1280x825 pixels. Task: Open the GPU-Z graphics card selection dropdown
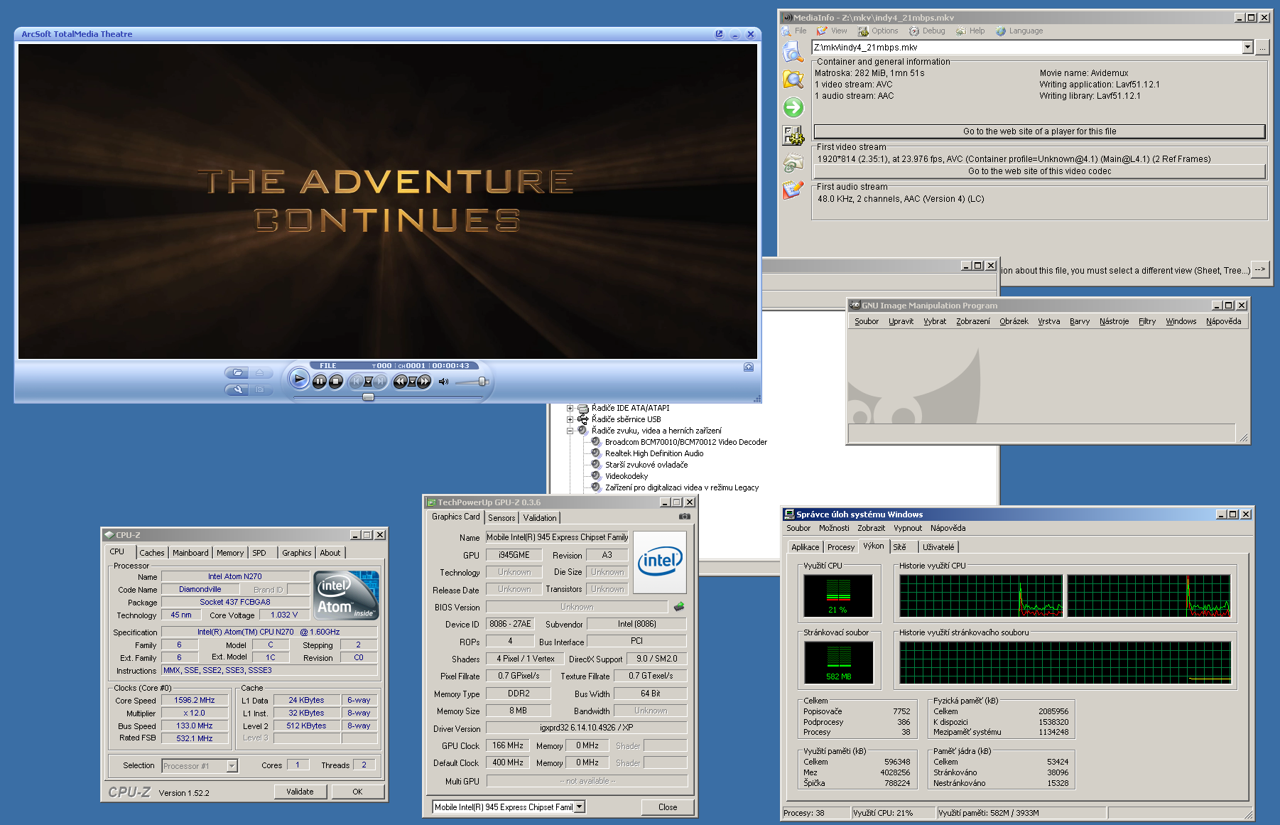(580, 807)
